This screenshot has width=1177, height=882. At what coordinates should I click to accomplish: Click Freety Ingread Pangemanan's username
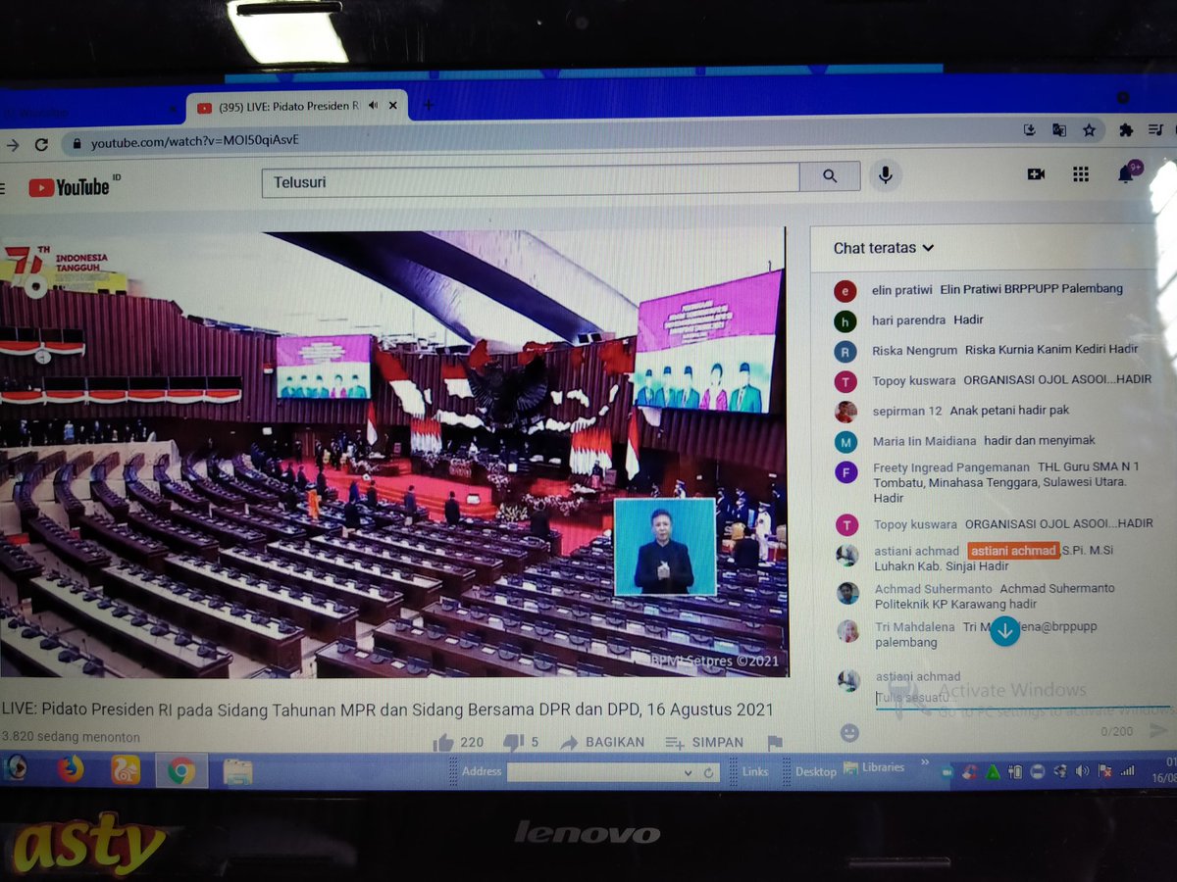point(951,467)
